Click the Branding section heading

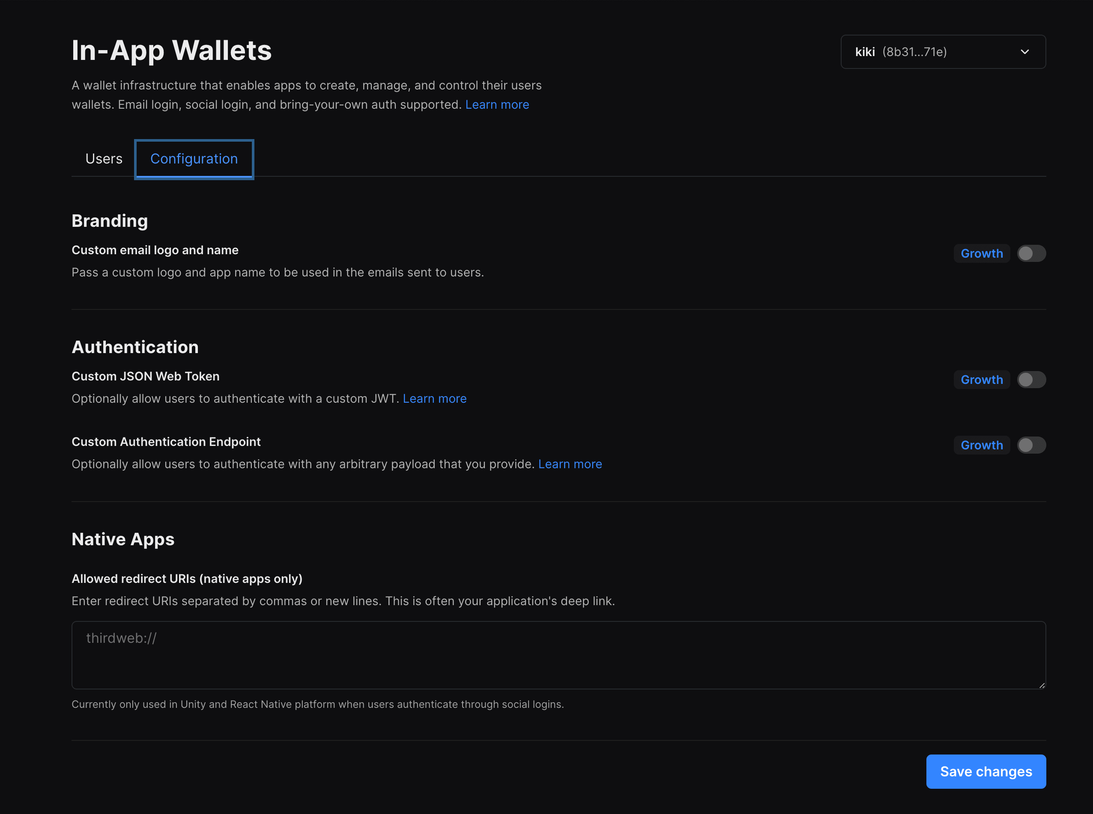click(x=110, y=221)
